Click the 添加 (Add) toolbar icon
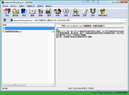129x95 pixels. (7, 12)
